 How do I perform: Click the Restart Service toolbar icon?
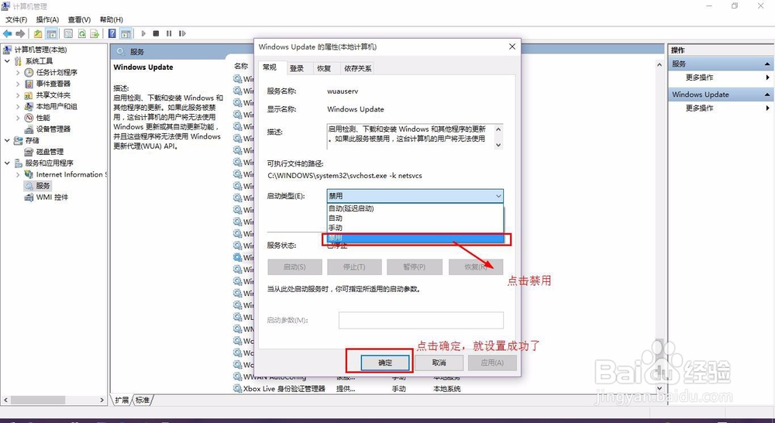[x=182, y=33]
